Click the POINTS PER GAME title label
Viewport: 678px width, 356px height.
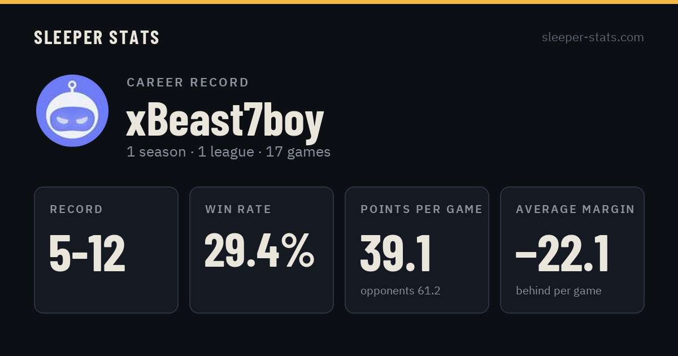421,209
